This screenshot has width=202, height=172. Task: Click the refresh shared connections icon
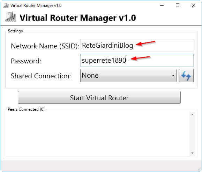pos(186,76)
